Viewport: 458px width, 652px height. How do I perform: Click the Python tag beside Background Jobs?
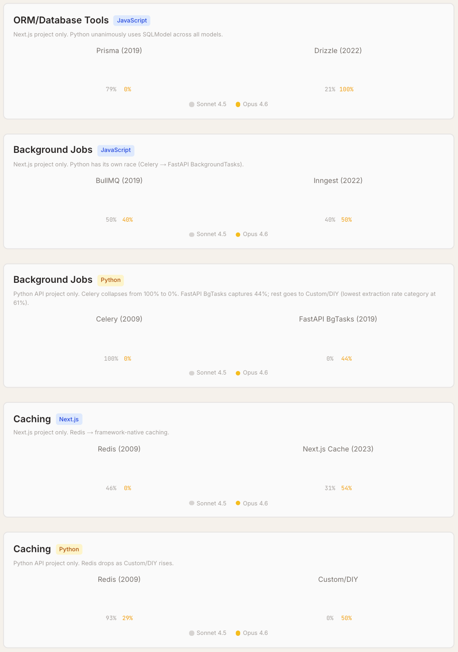[110, 280]
